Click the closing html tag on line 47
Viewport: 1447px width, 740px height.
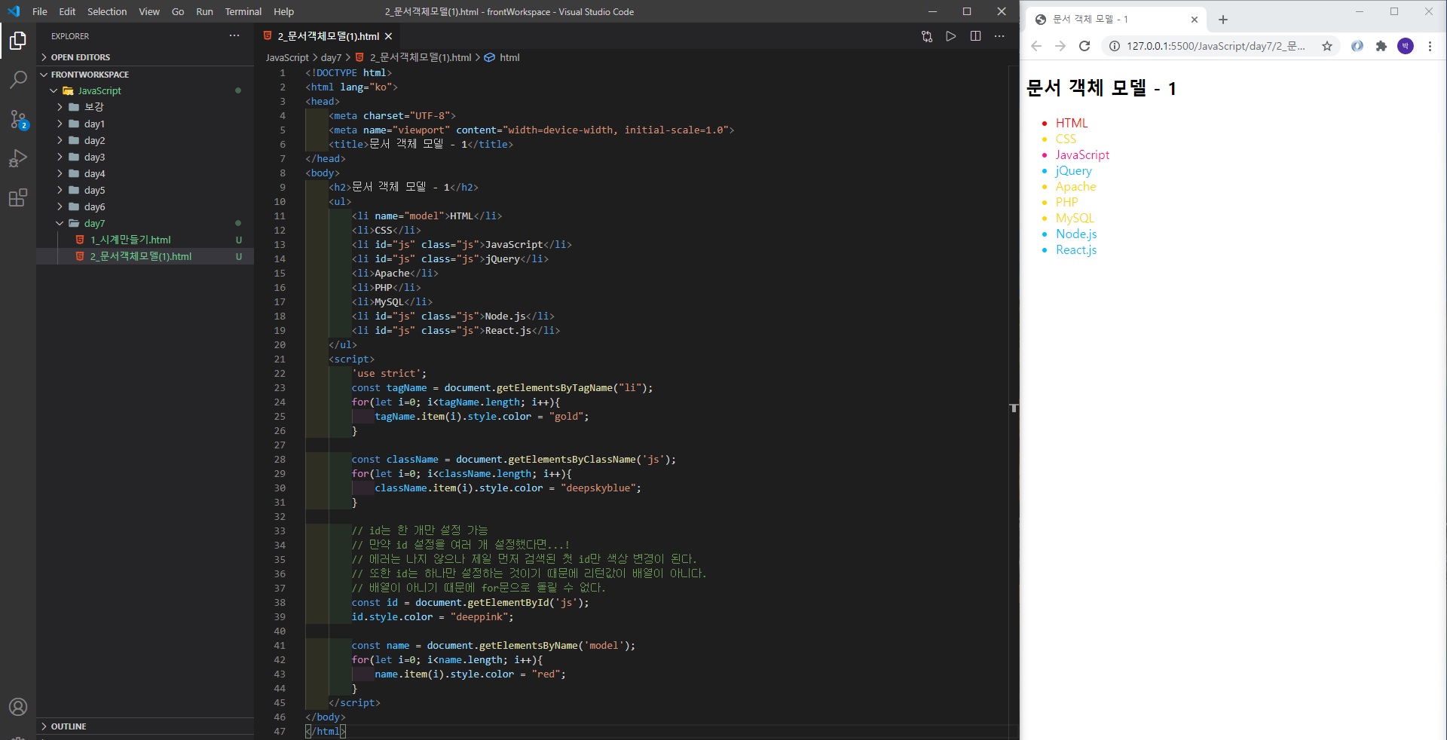[326, 731]
